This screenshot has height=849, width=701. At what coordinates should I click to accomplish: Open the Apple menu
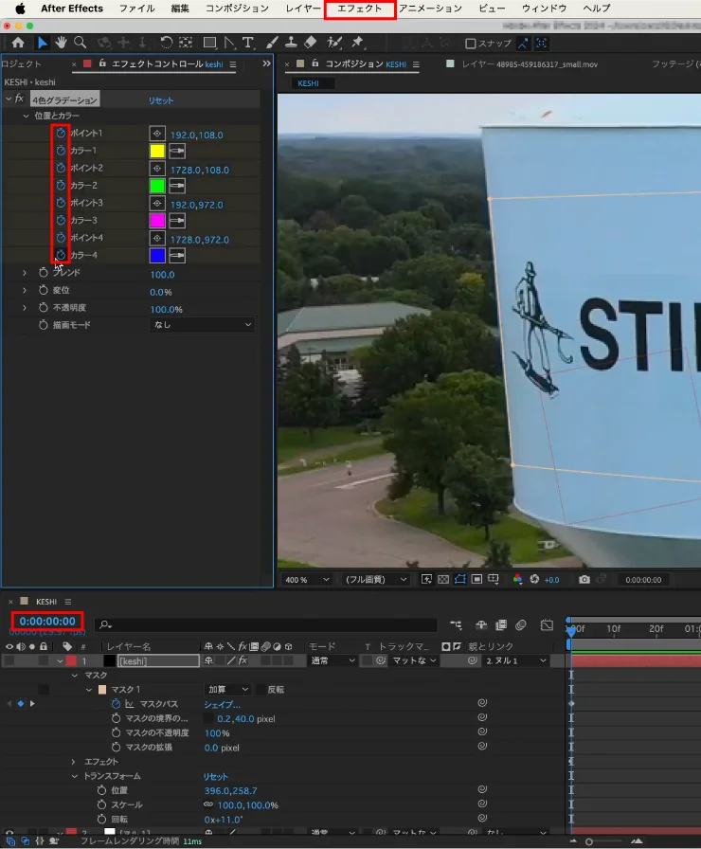pyautogui.click(x=20, y=9)
